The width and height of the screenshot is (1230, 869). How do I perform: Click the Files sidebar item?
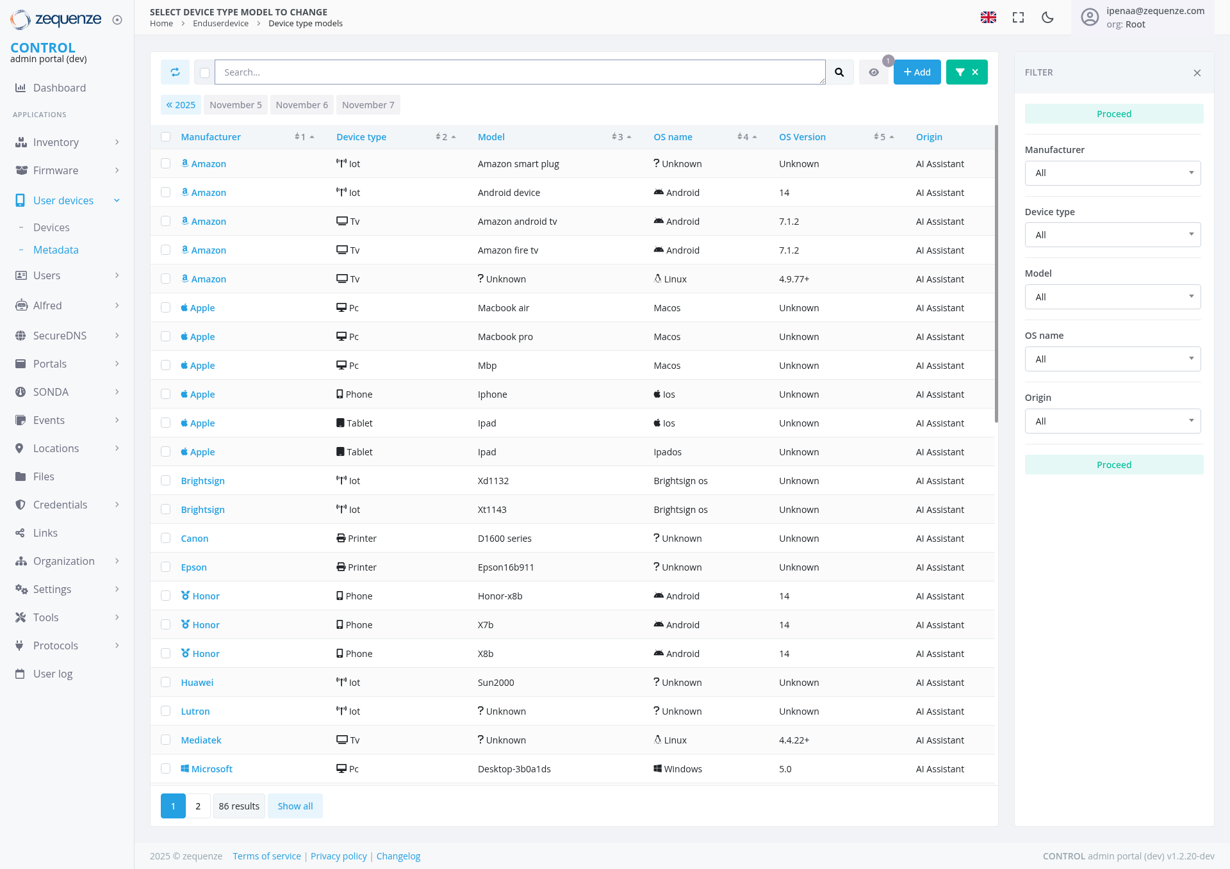(44, 476)
